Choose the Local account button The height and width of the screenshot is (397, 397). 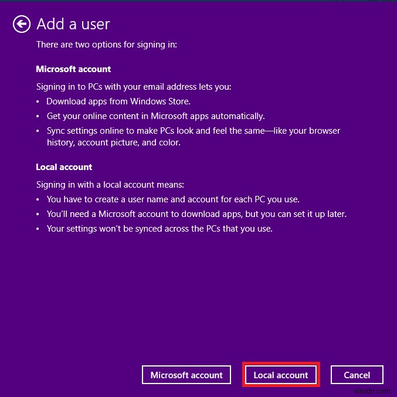[281, 375]
